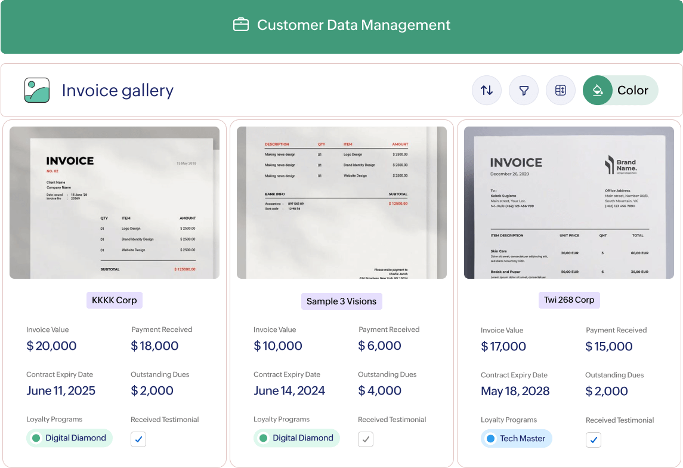683x468 pixels.
Task: Toggle KKKK Corp Received Testimonial checkbox
Action: (x=138, y=439)
